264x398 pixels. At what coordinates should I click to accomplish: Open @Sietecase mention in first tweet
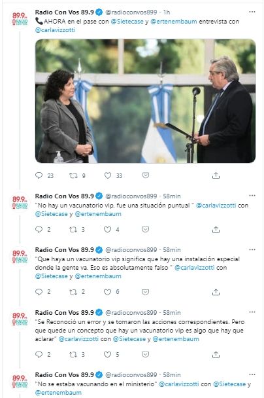pos(127,22)
